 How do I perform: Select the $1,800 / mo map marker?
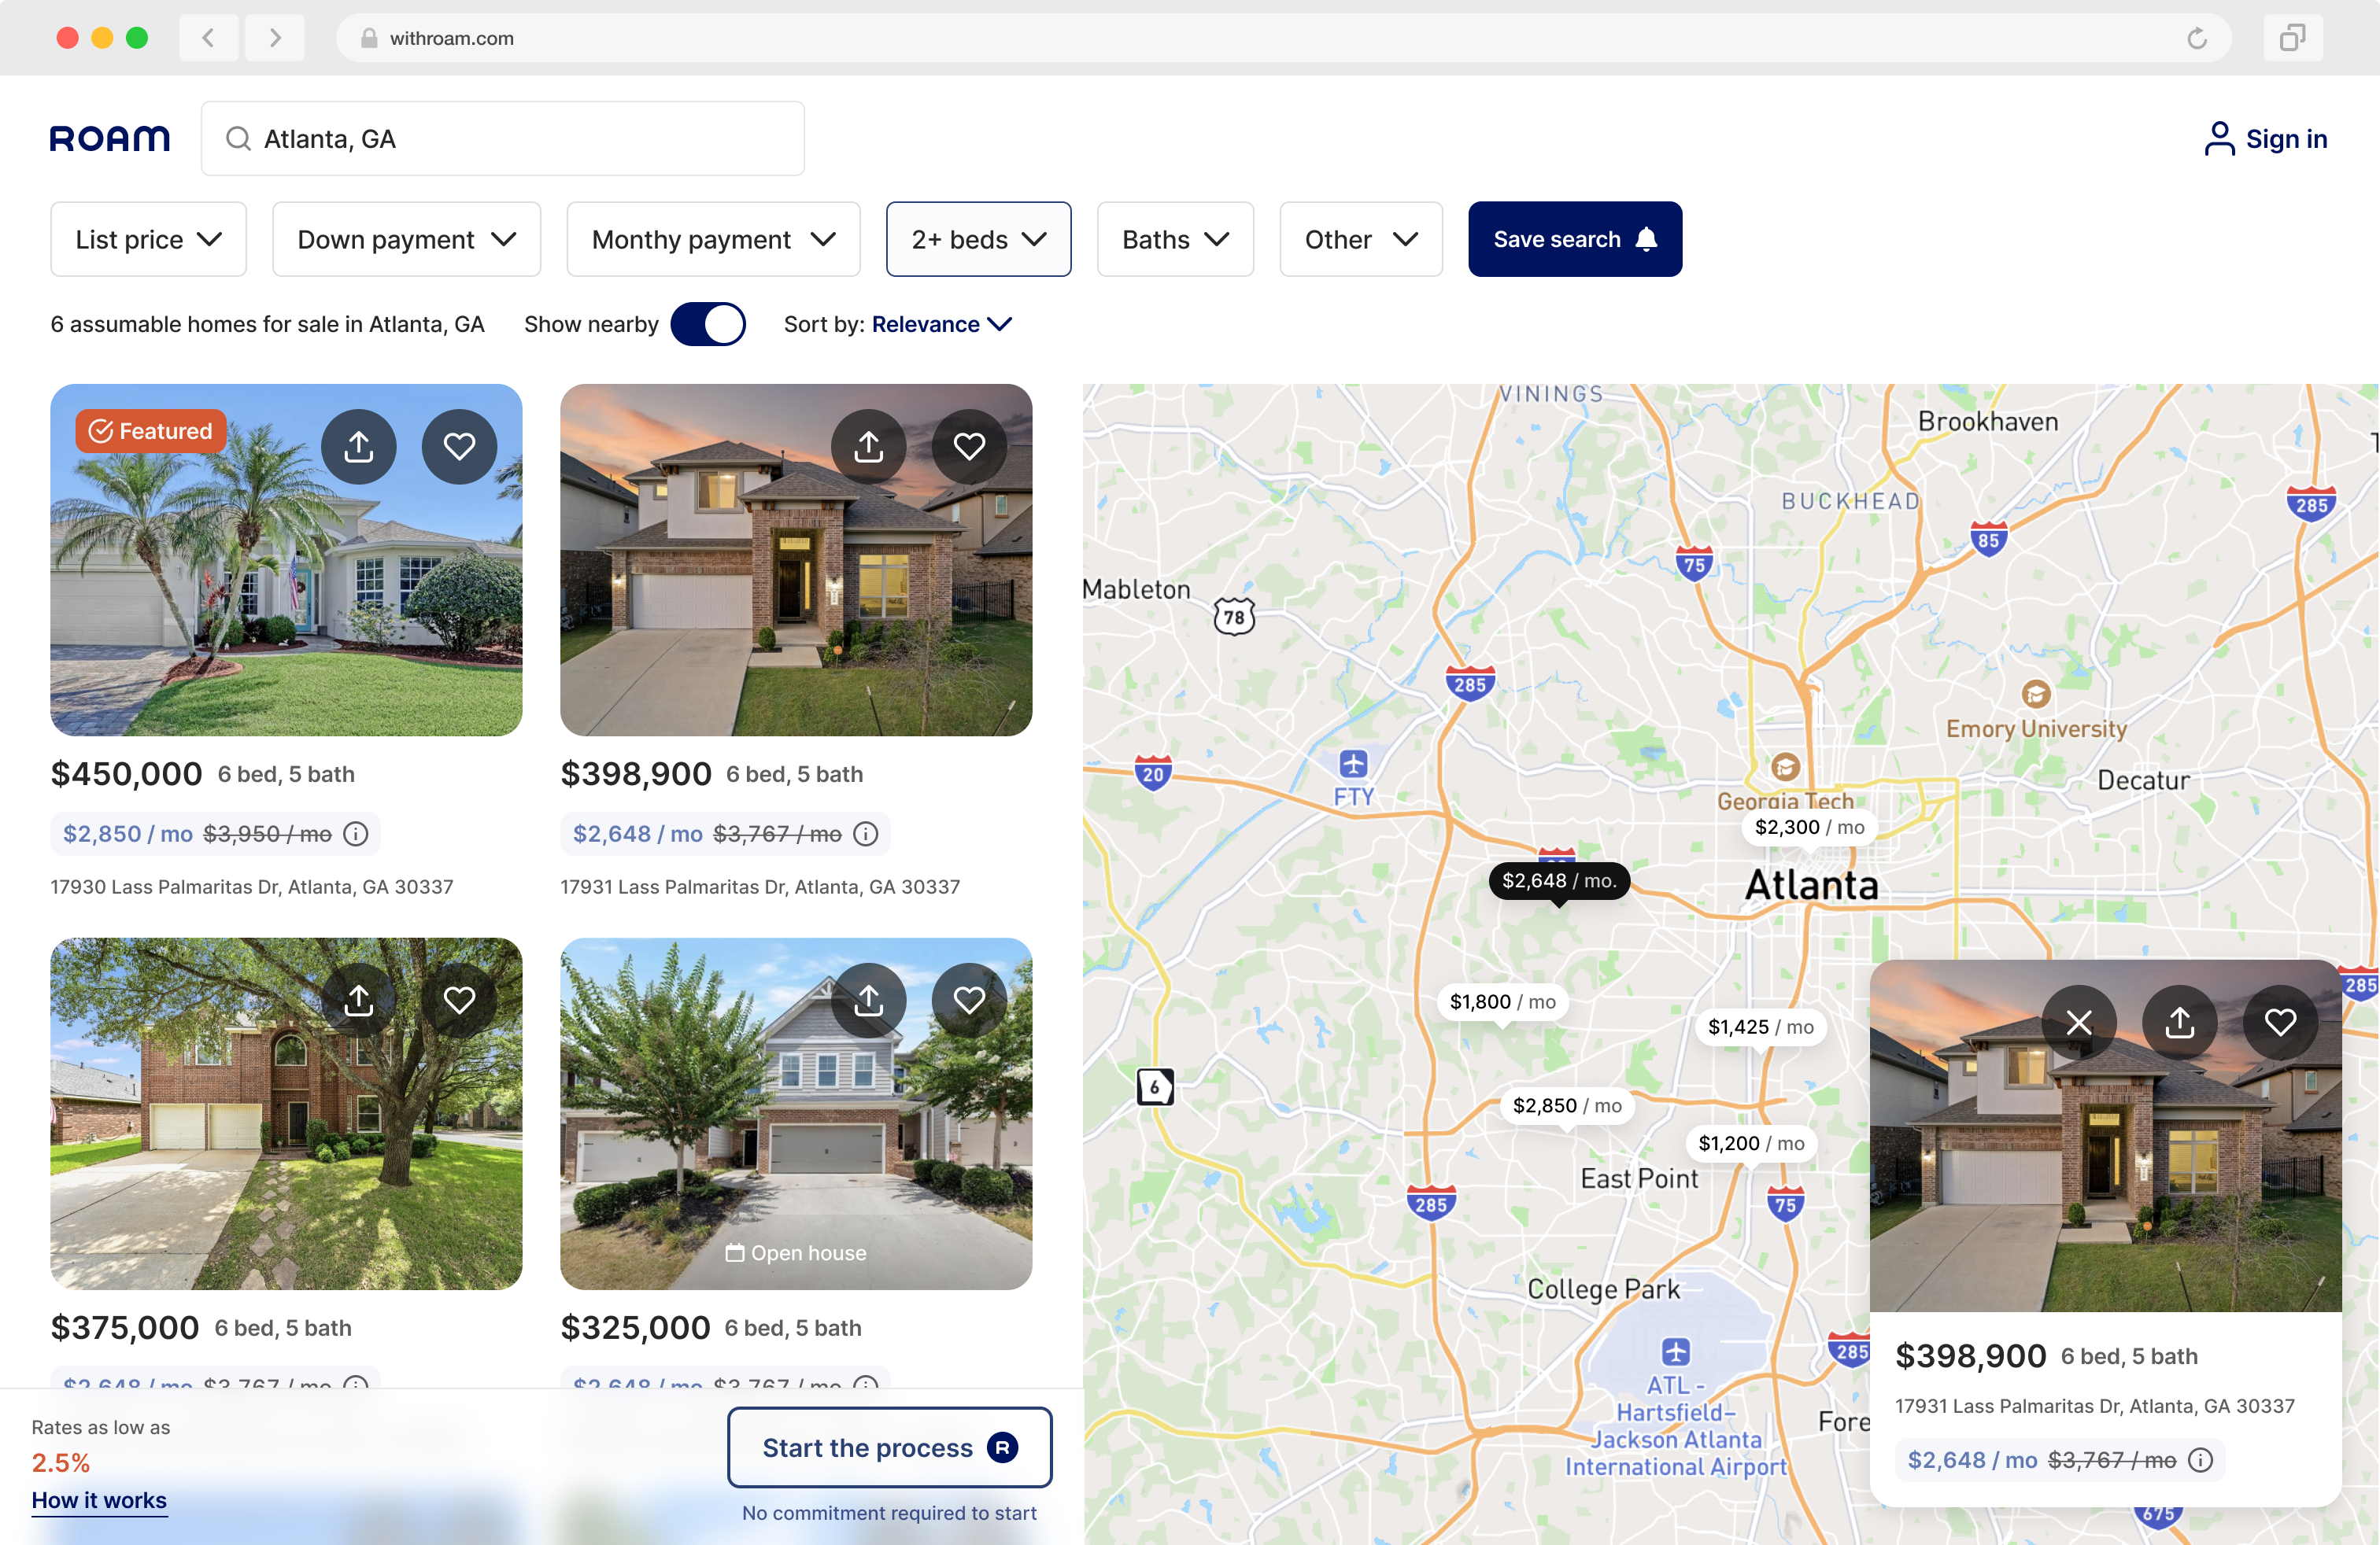pos(1502,1001)
